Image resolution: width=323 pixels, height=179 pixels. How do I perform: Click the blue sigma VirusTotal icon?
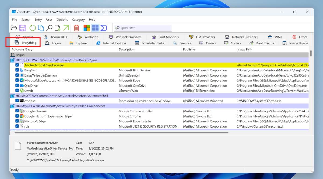point(104,28)
